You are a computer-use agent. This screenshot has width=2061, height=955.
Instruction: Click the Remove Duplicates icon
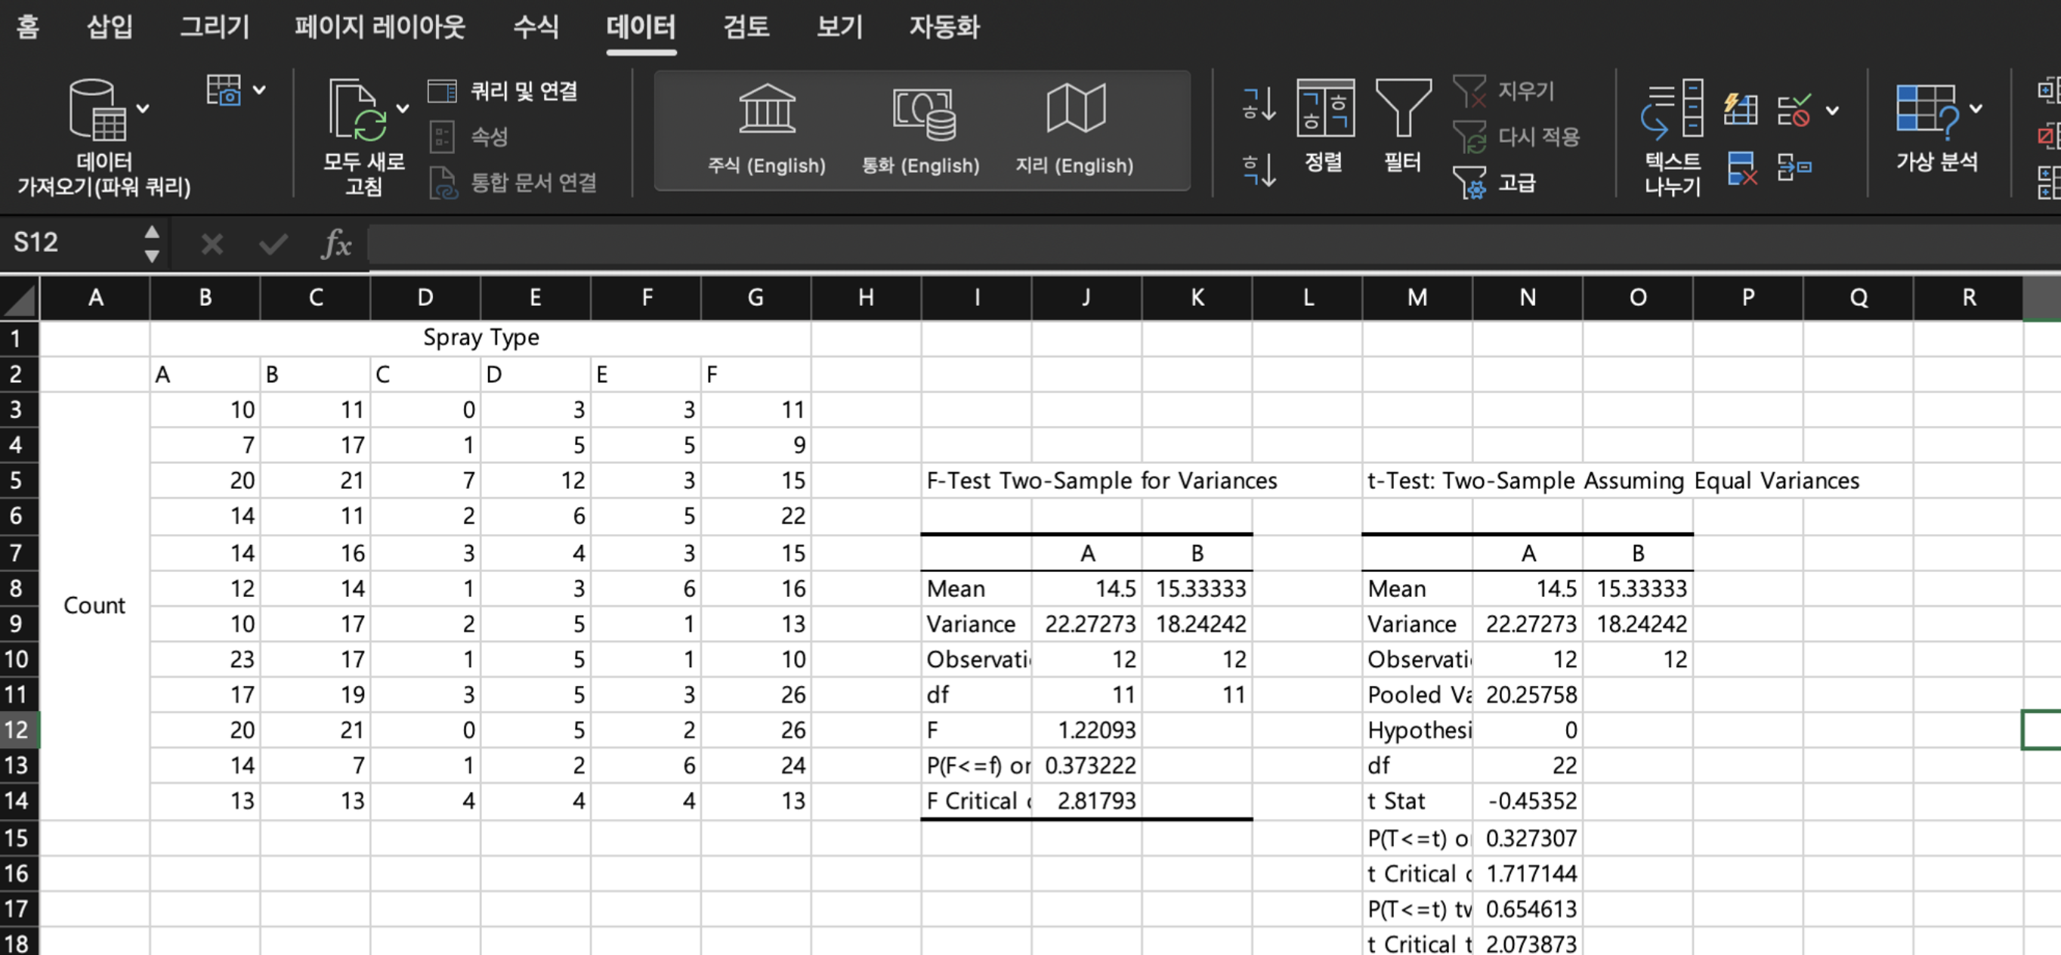pos(1741,168)
